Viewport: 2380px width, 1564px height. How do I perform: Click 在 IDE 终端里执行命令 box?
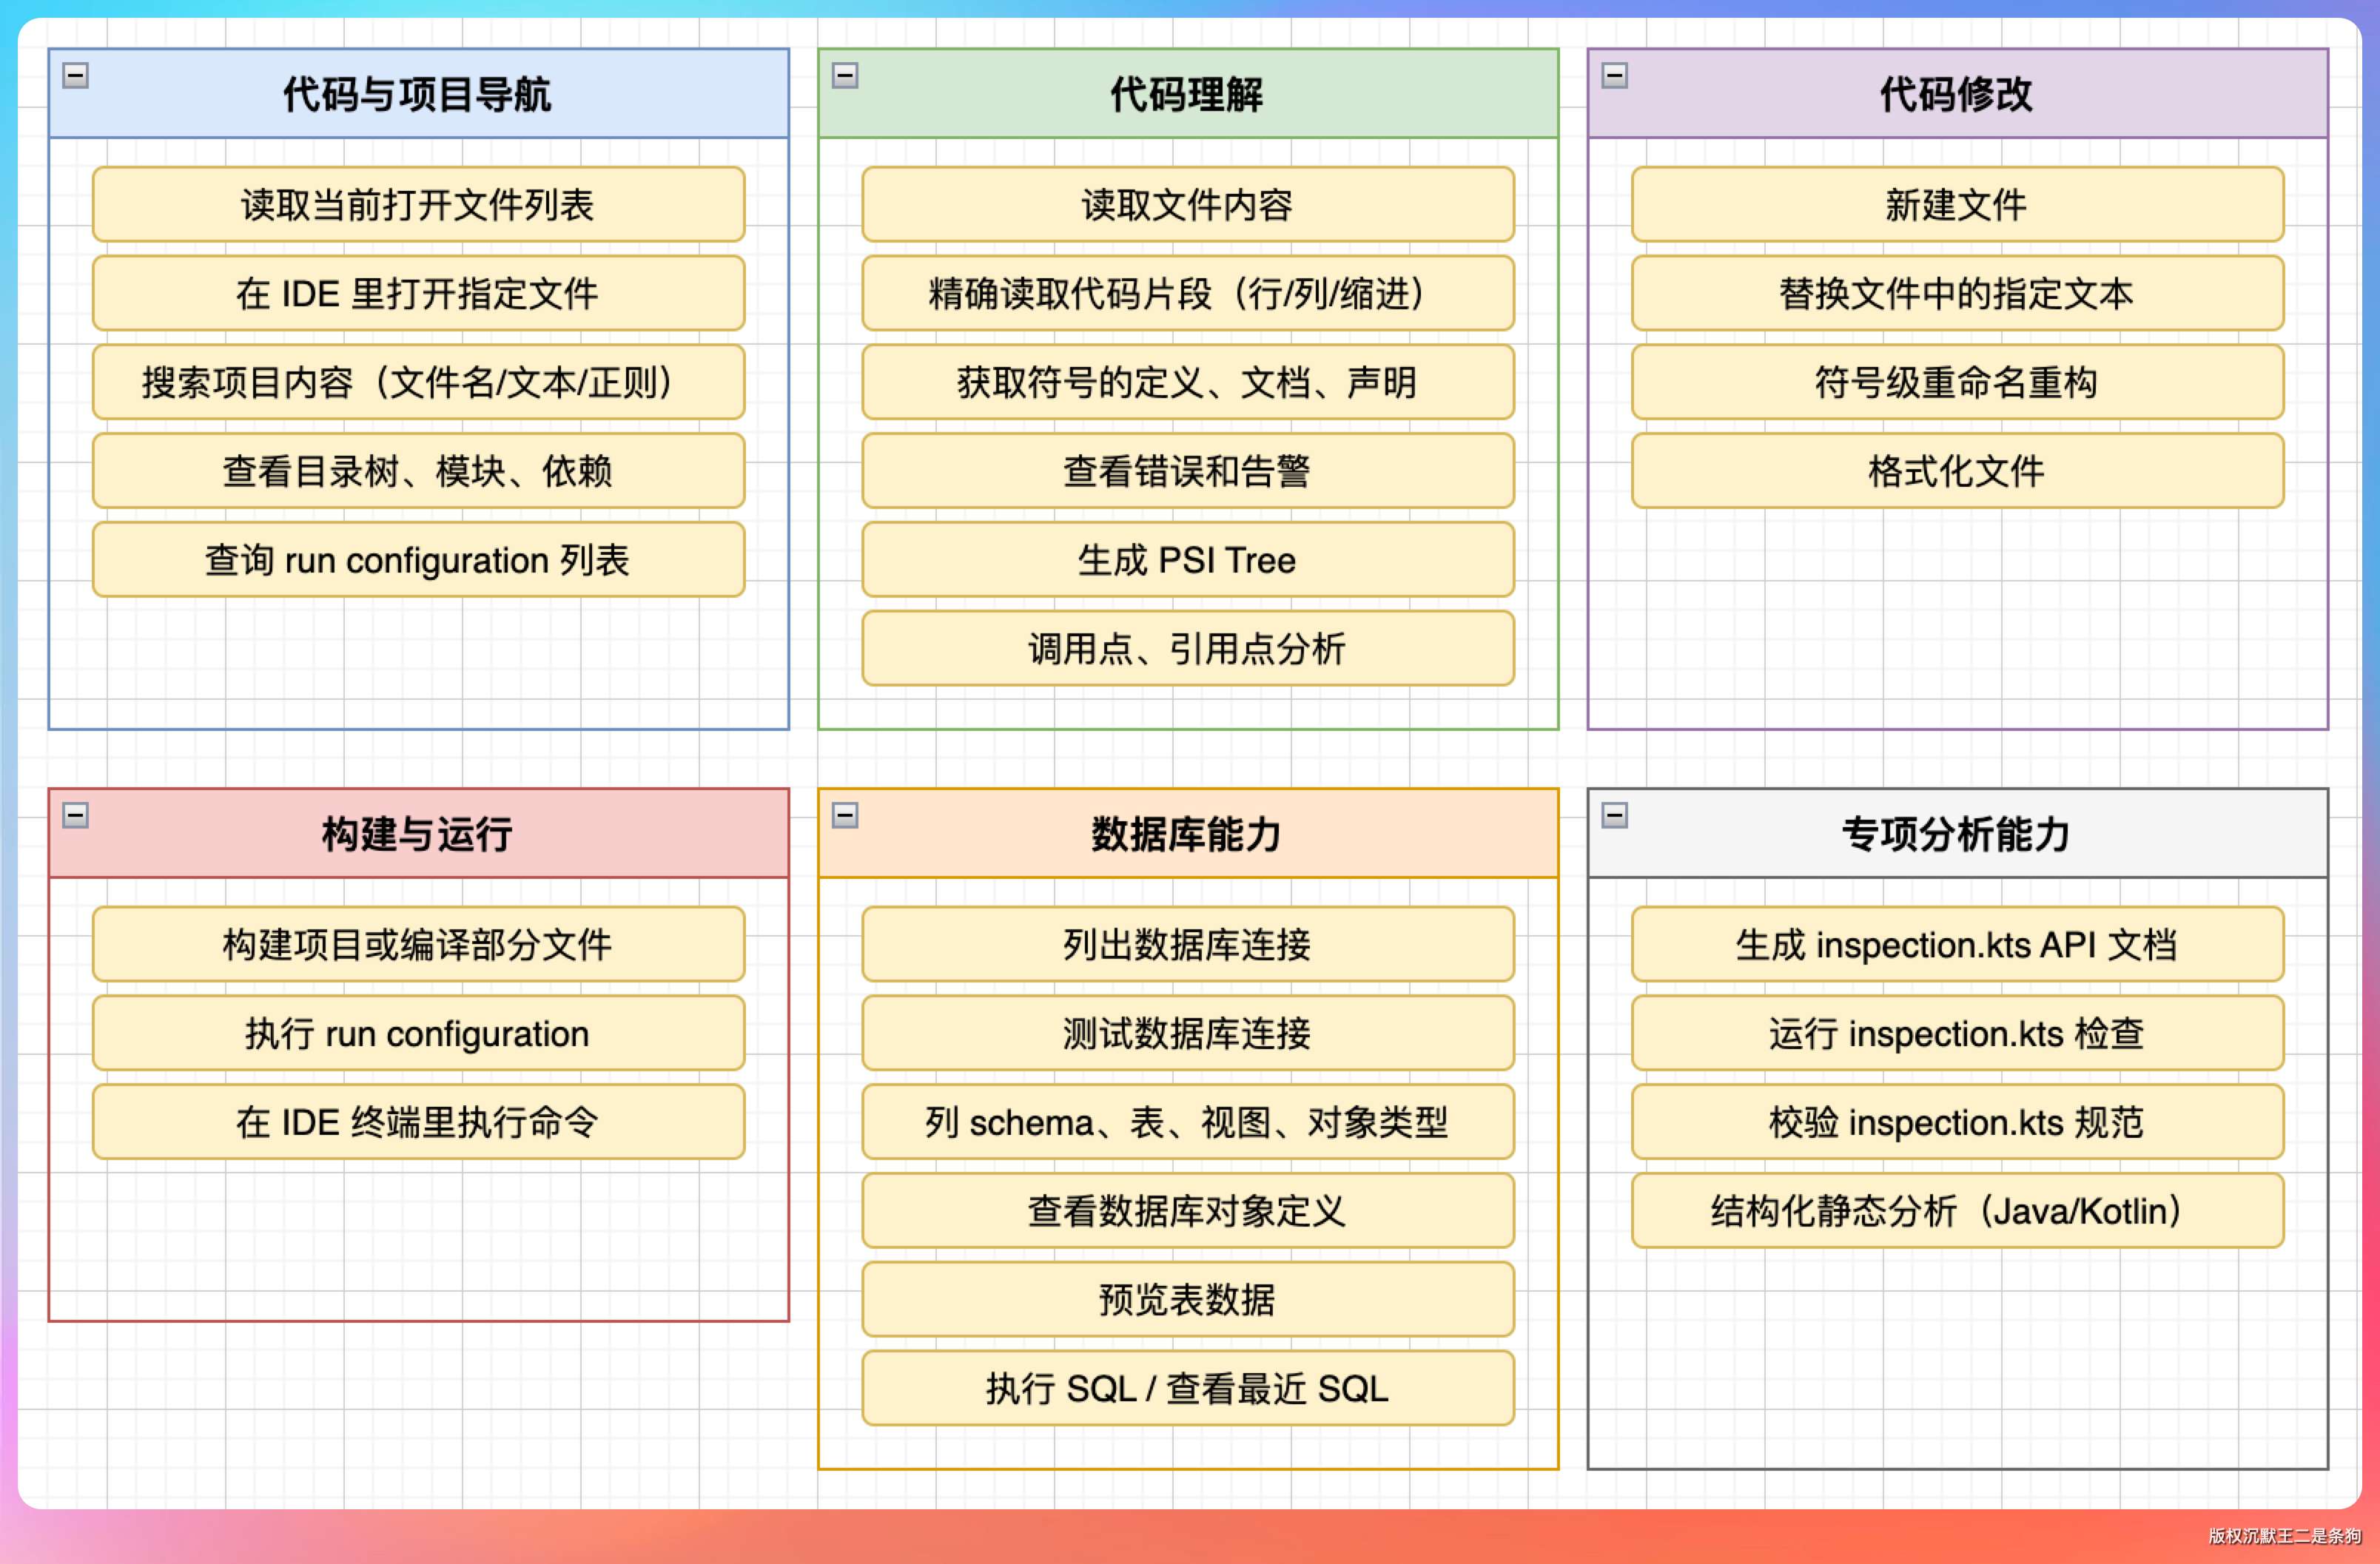(x=418, y=1122)
